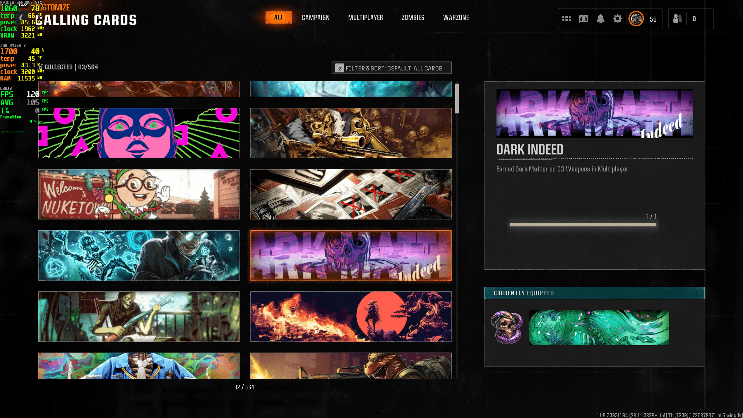743x418 pixels.
Task: Open the settings gear icon
Action: tap(617, 19)
